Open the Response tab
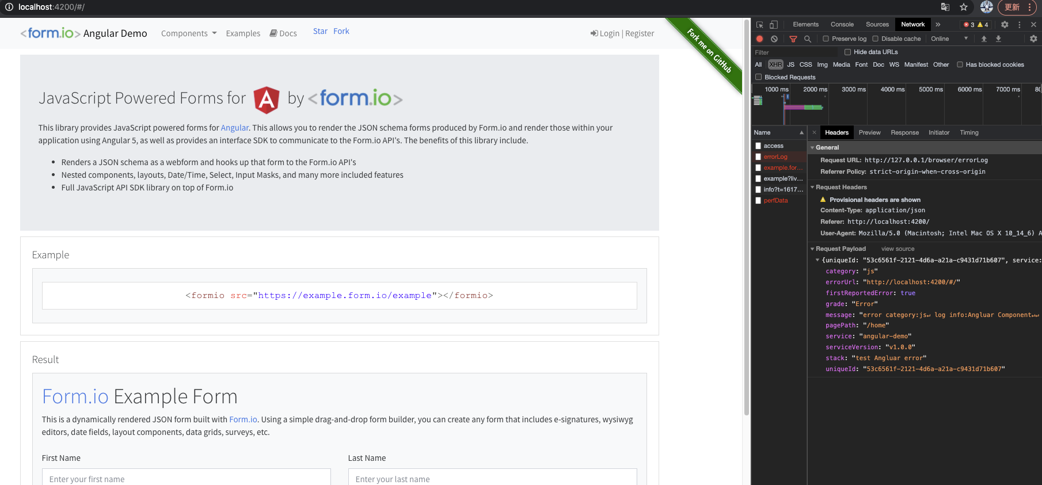Image resolution: width=1042 pixels, height=485 pixels. [x=905, y=132]
